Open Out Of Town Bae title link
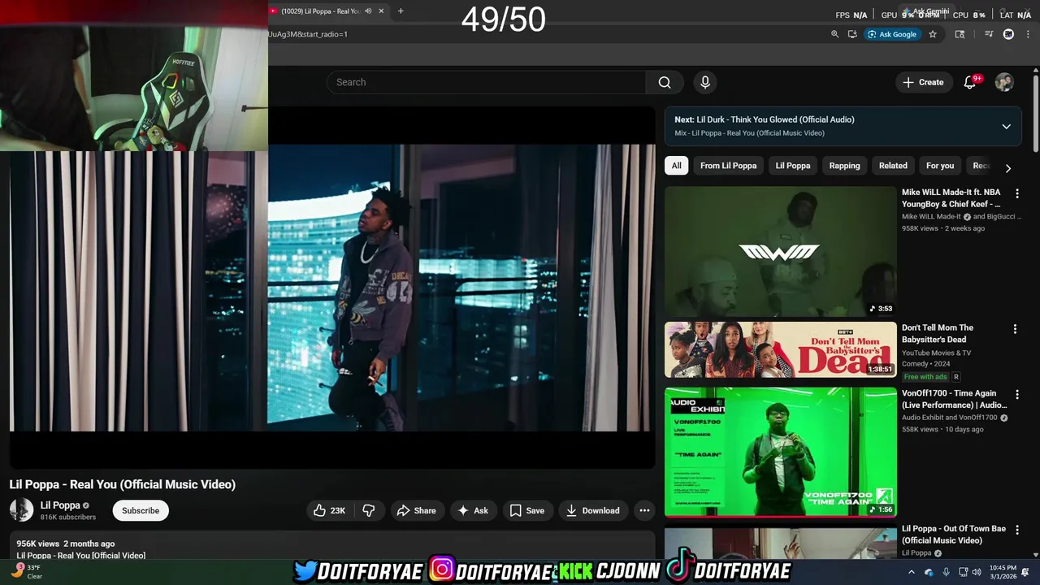The height and width of the screenshot is (585, 1040). click(954, 535)
